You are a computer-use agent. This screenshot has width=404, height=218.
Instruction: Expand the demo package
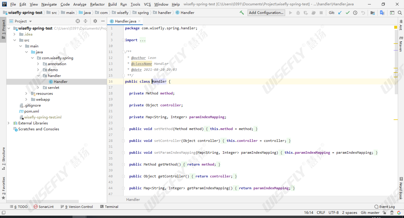[38, 70]
